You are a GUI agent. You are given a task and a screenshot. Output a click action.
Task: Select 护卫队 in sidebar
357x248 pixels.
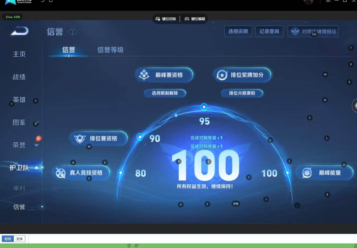(19, 168)
